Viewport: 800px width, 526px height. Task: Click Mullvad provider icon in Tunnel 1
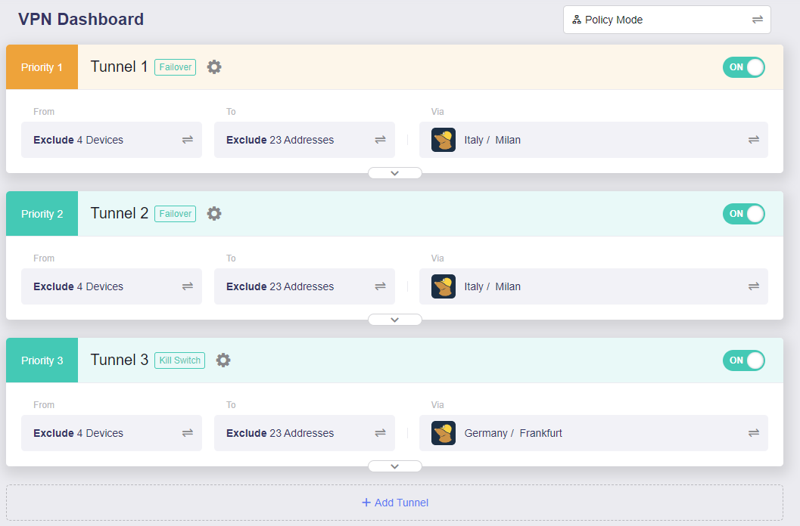click(x=444, y=140)
